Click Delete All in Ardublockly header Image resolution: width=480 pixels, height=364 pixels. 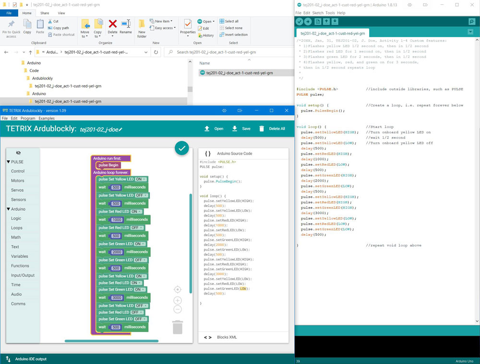pos(272,129)
